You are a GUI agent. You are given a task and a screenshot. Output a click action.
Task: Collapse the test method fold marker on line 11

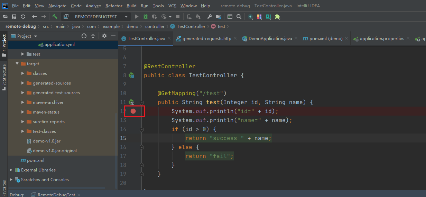click(141, 102)
